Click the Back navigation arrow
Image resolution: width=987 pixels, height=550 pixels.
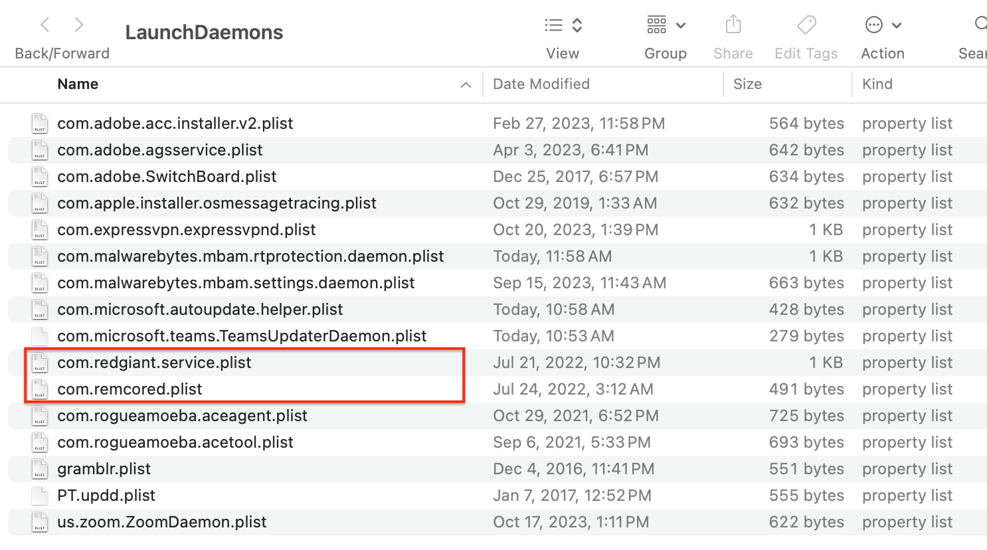[45, 25]
